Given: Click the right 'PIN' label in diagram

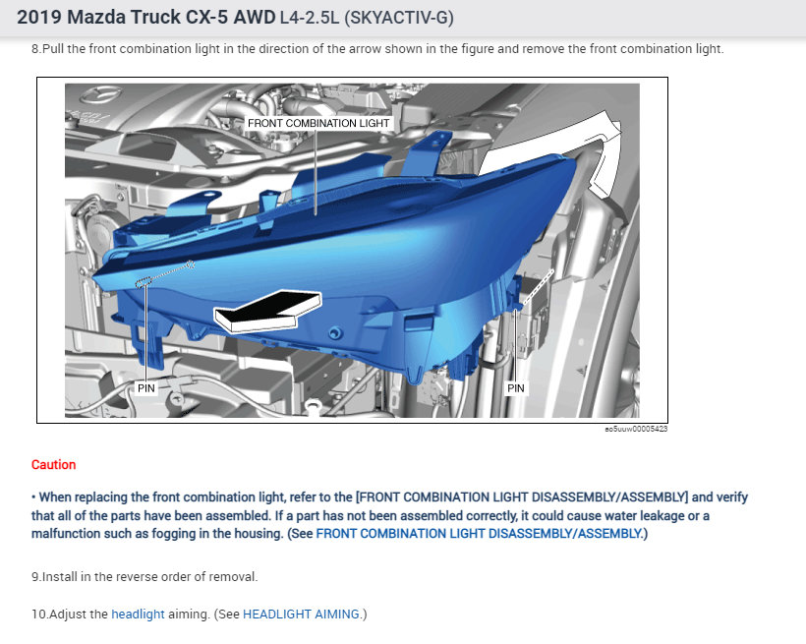Looking at the screenshot, I should click(516, 387).
